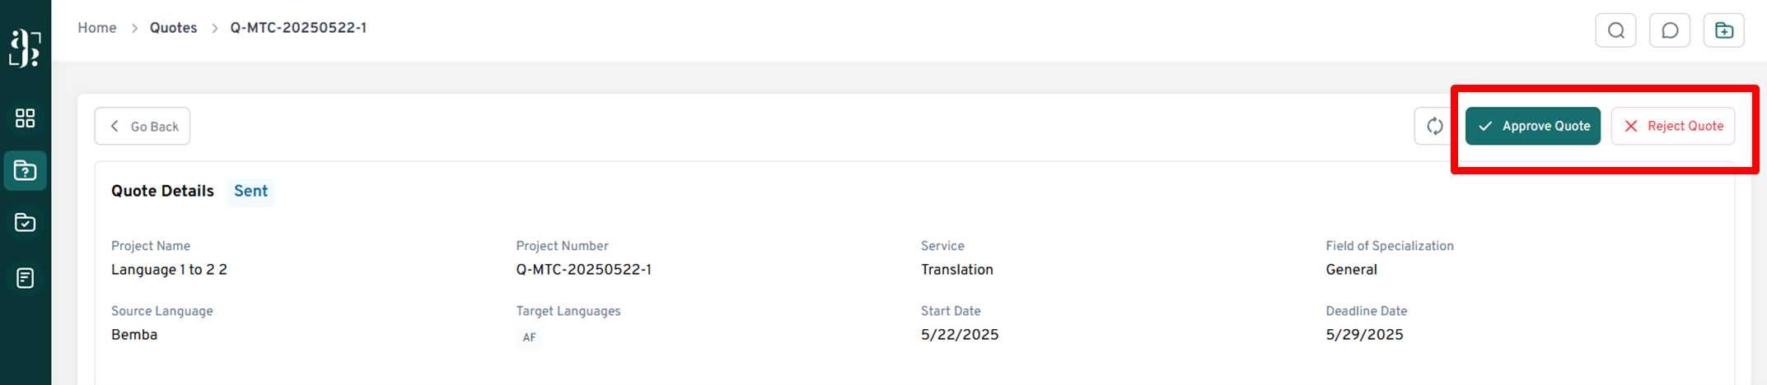The width and height of the screenshot is (1767, 385).
Task: Open the dashboard grid icon in sidebar
Action: 25,118
